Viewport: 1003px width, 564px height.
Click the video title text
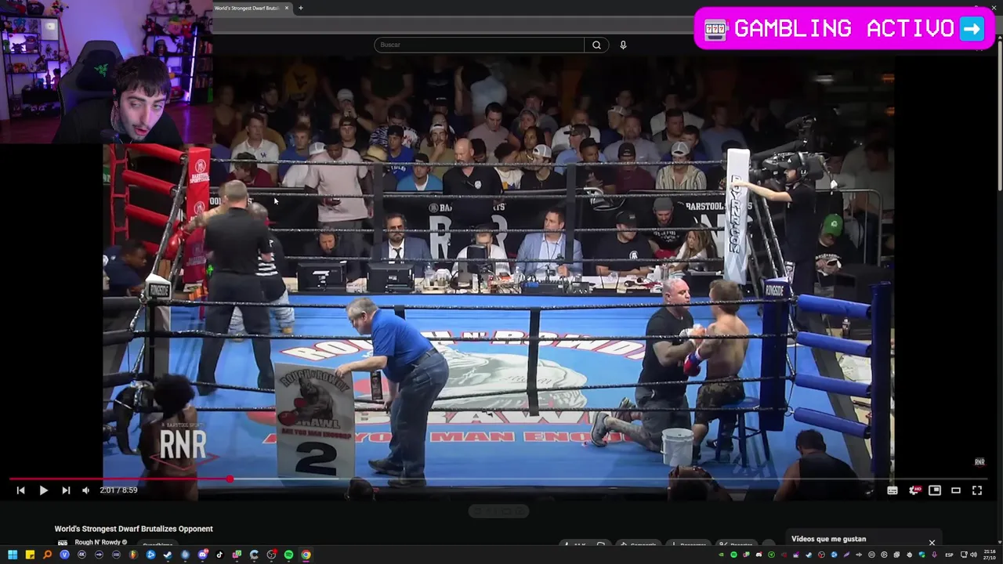point(133,529)
